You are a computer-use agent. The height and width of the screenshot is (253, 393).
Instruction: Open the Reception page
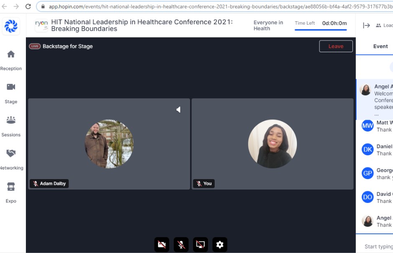pyautogui.click(x=11, y=61)
